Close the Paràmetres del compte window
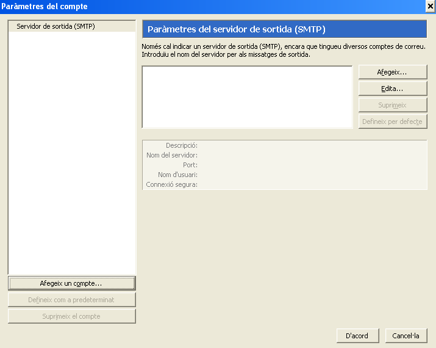Image resolution: width=436 pixels, height=348 pixels. tap(430, 6)
